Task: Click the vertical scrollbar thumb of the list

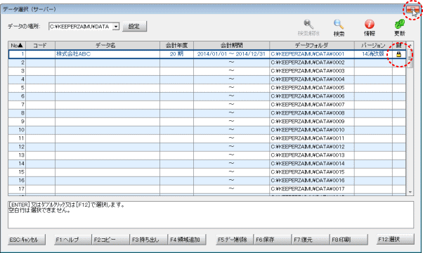Action: click(410, 58)
